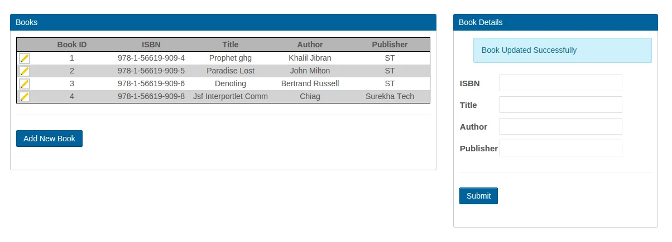Select the ISBN column header
This screenshot has width=672, height=242.
(x=151, y=45)
